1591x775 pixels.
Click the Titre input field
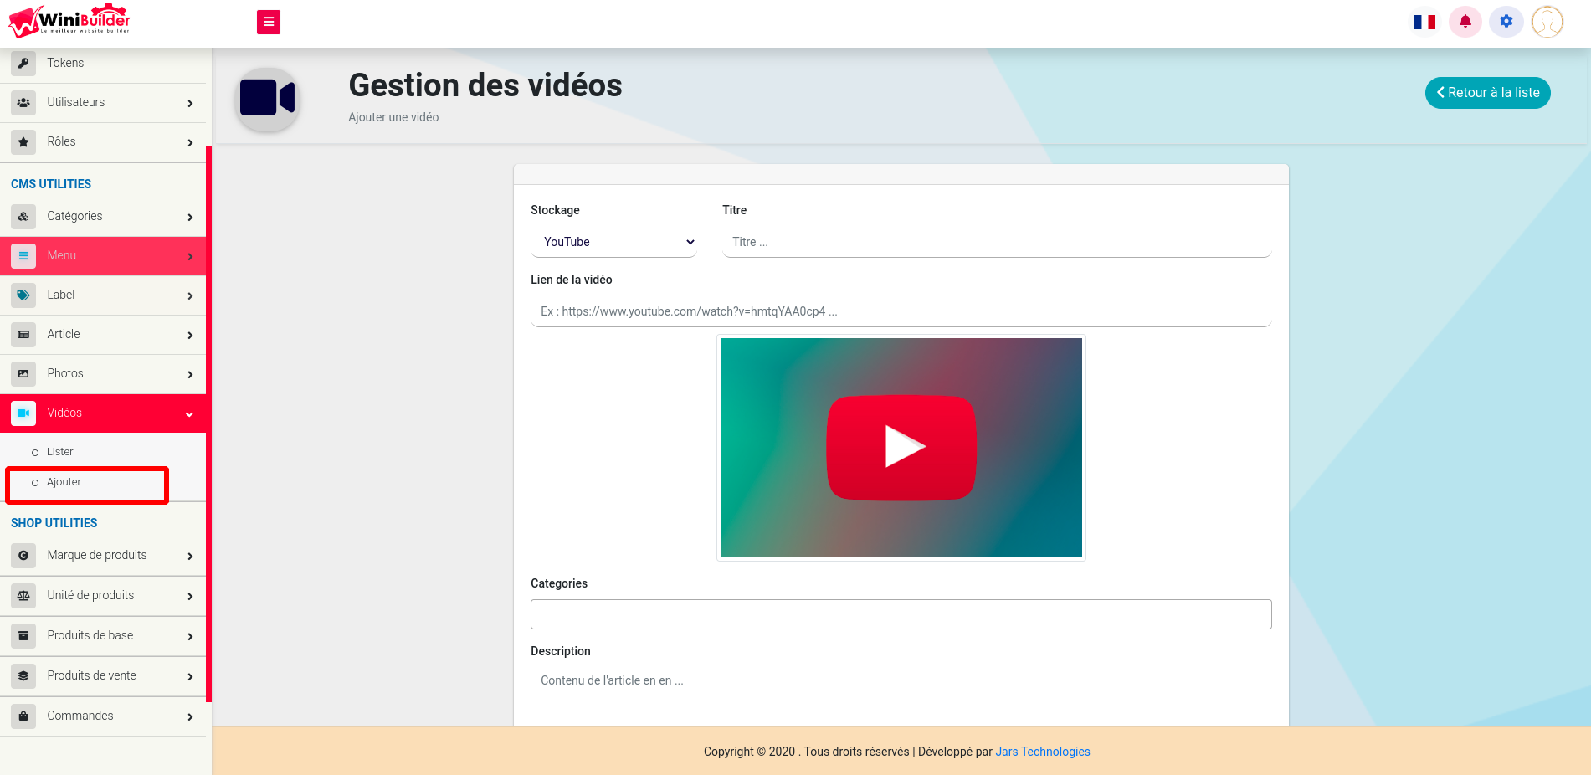tap(997, 242)
